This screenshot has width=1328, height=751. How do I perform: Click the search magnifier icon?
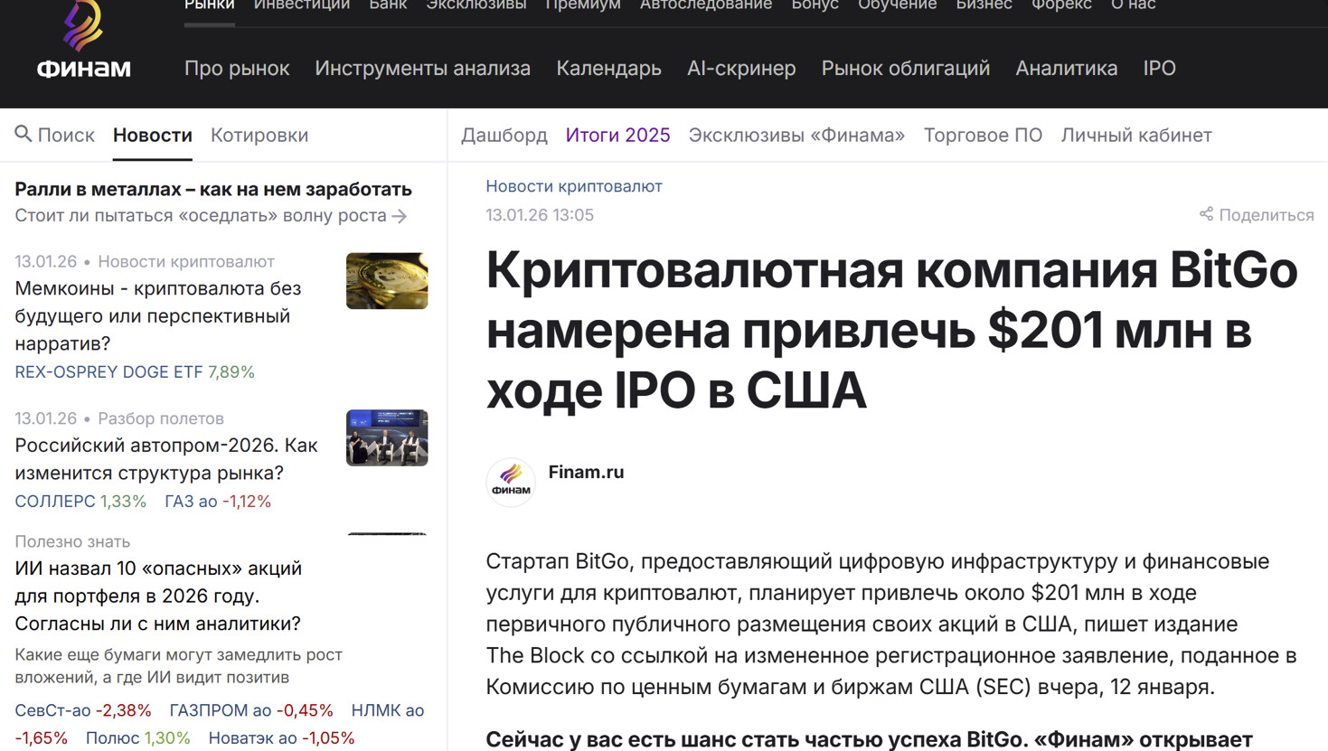pyautogui.click(x=24, y=135)
